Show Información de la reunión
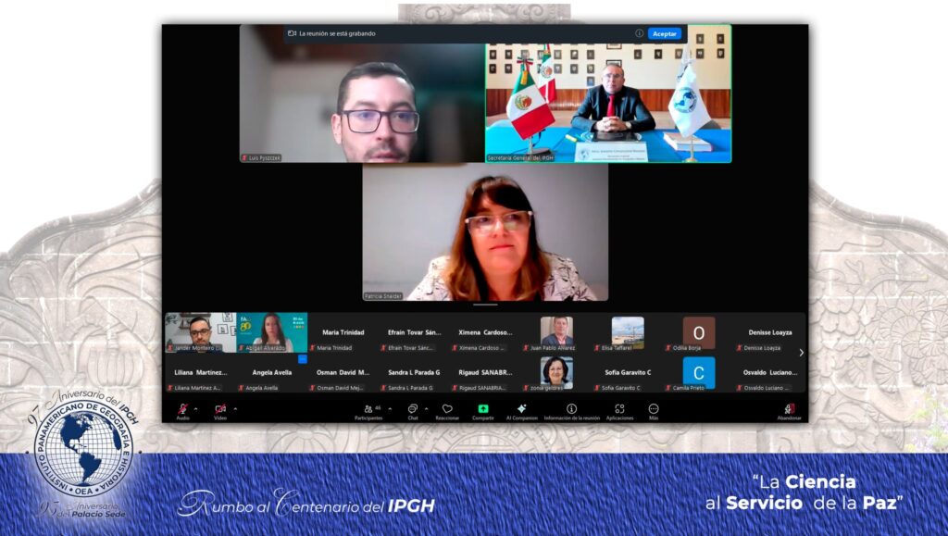Viewport: 948px width, 536px height. [571, 410]
